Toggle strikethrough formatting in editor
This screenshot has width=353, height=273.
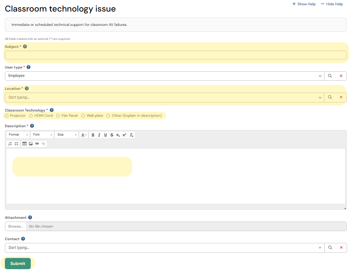coord(112,135)
